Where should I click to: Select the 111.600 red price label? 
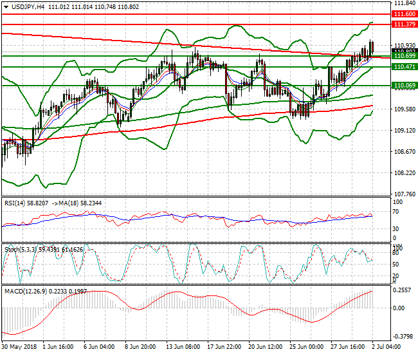[x=404, y=14]
